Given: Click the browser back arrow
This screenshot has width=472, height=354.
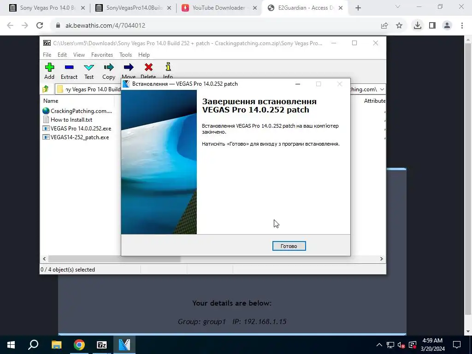Looking at the screenshot, I should (10, 26).
